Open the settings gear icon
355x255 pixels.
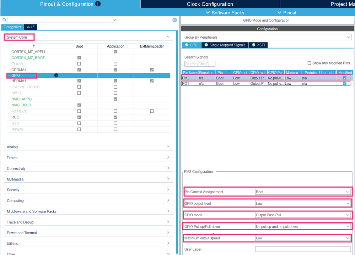[x=174, y=20]
